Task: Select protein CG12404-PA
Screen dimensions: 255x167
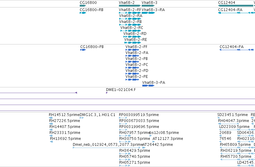Action: tap(232, 47)
